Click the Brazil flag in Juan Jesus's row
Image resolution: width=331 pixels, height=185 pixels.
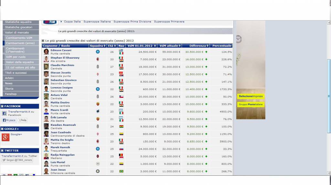pyautogui.click(x=121, y=171)
